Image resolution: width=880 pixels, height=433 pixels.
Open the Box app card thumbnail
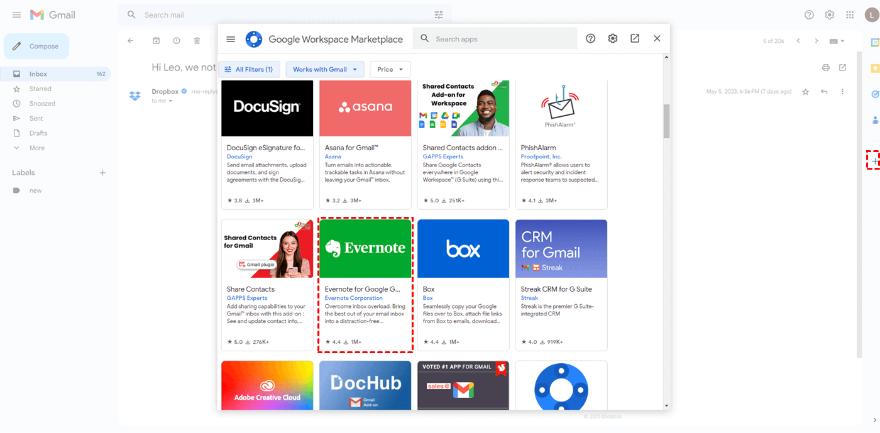[x=463, y=249]
